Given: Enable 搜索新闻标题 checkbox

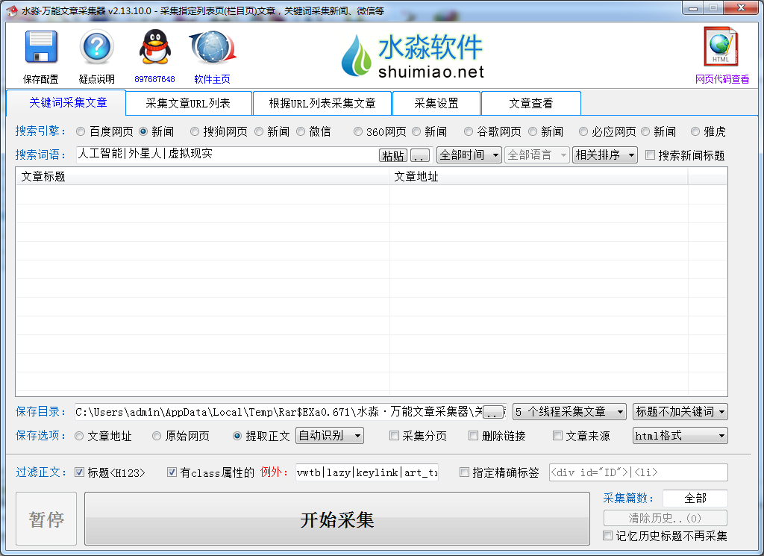Looking at the screenshot, I should (x=650, y=155).
